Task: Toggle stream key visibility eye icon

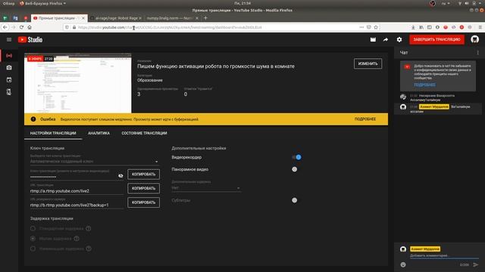Action: (x=120, y=176)
